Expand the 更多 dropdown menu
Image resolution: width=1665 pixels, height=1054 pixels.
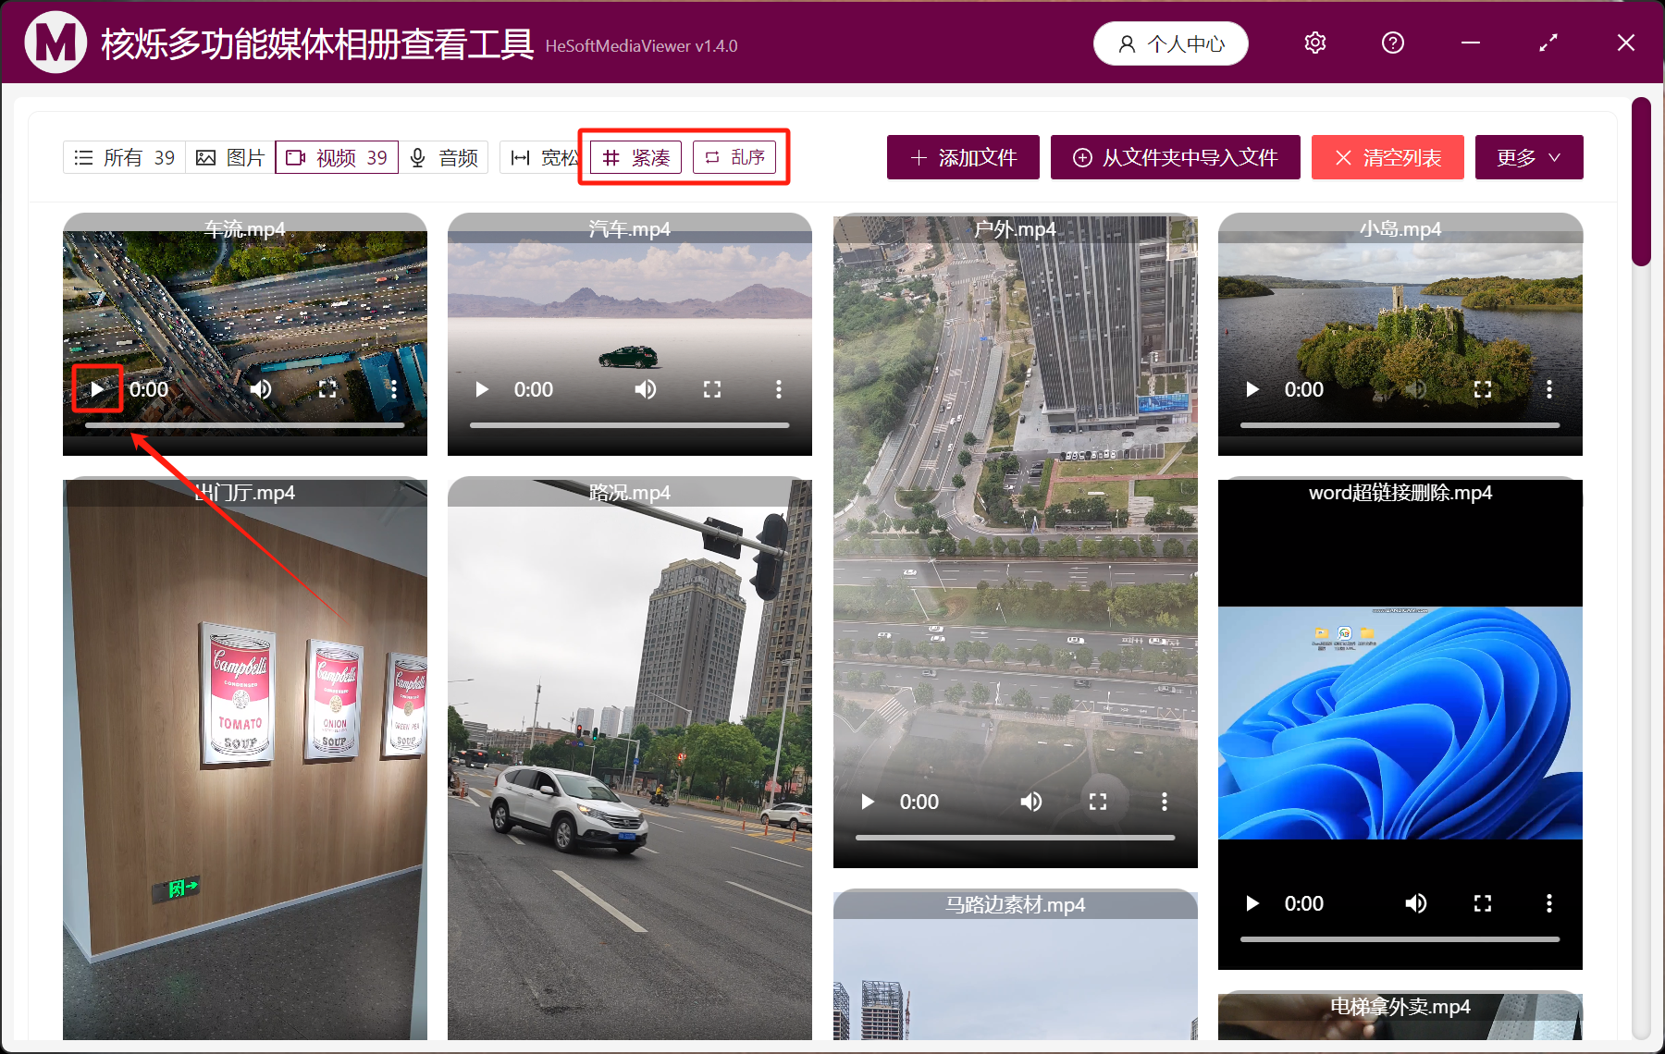tap(1528, 157)
